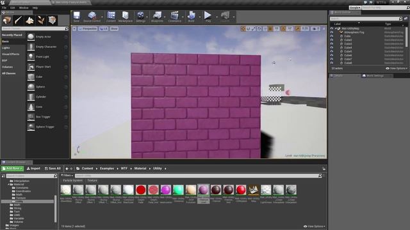Click the Add New button
Screen dimensions: 410x230
(x=13, y=169)
